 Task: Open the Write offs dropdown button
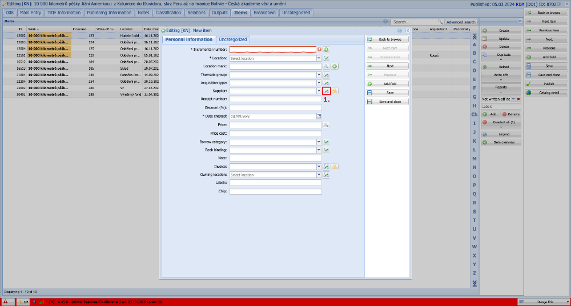[501, 77]
